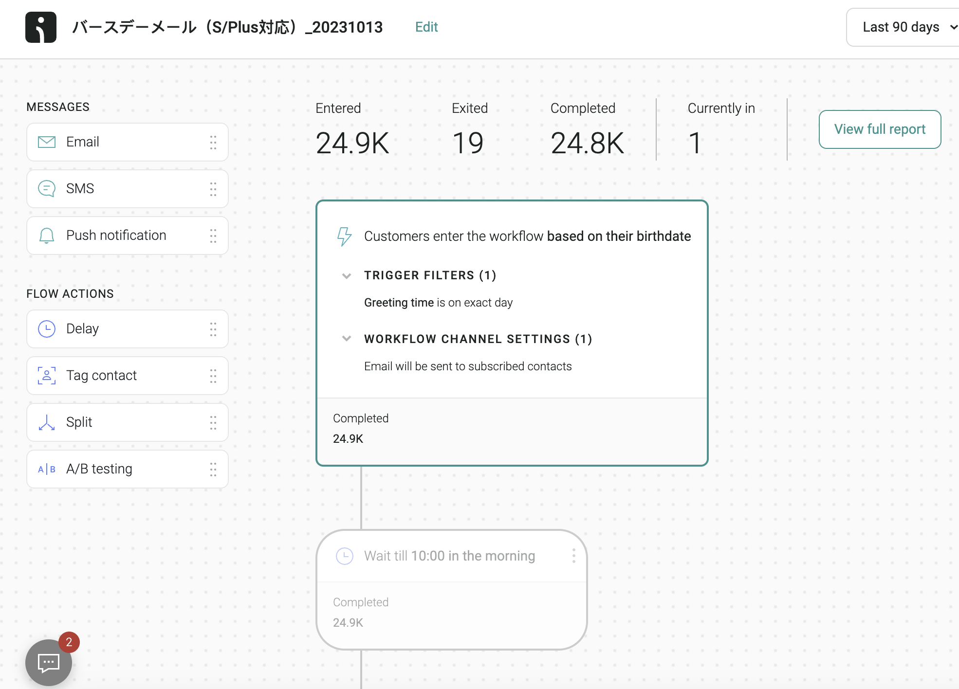Screen dimensions: 959x689
Task: Click the Exited 19 value
Action: [468, 143]
